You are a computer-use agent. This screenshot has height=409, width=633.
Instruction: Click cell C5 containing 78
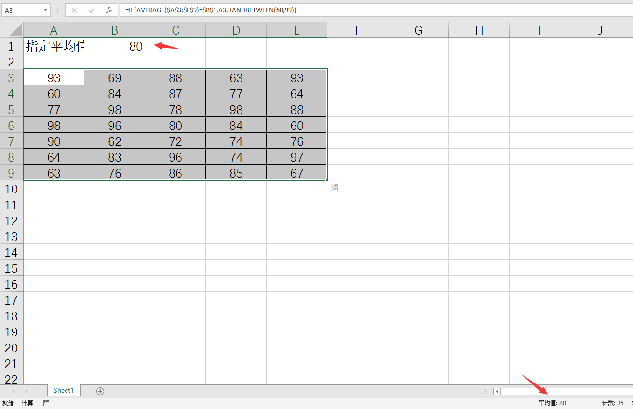[175, 109]
